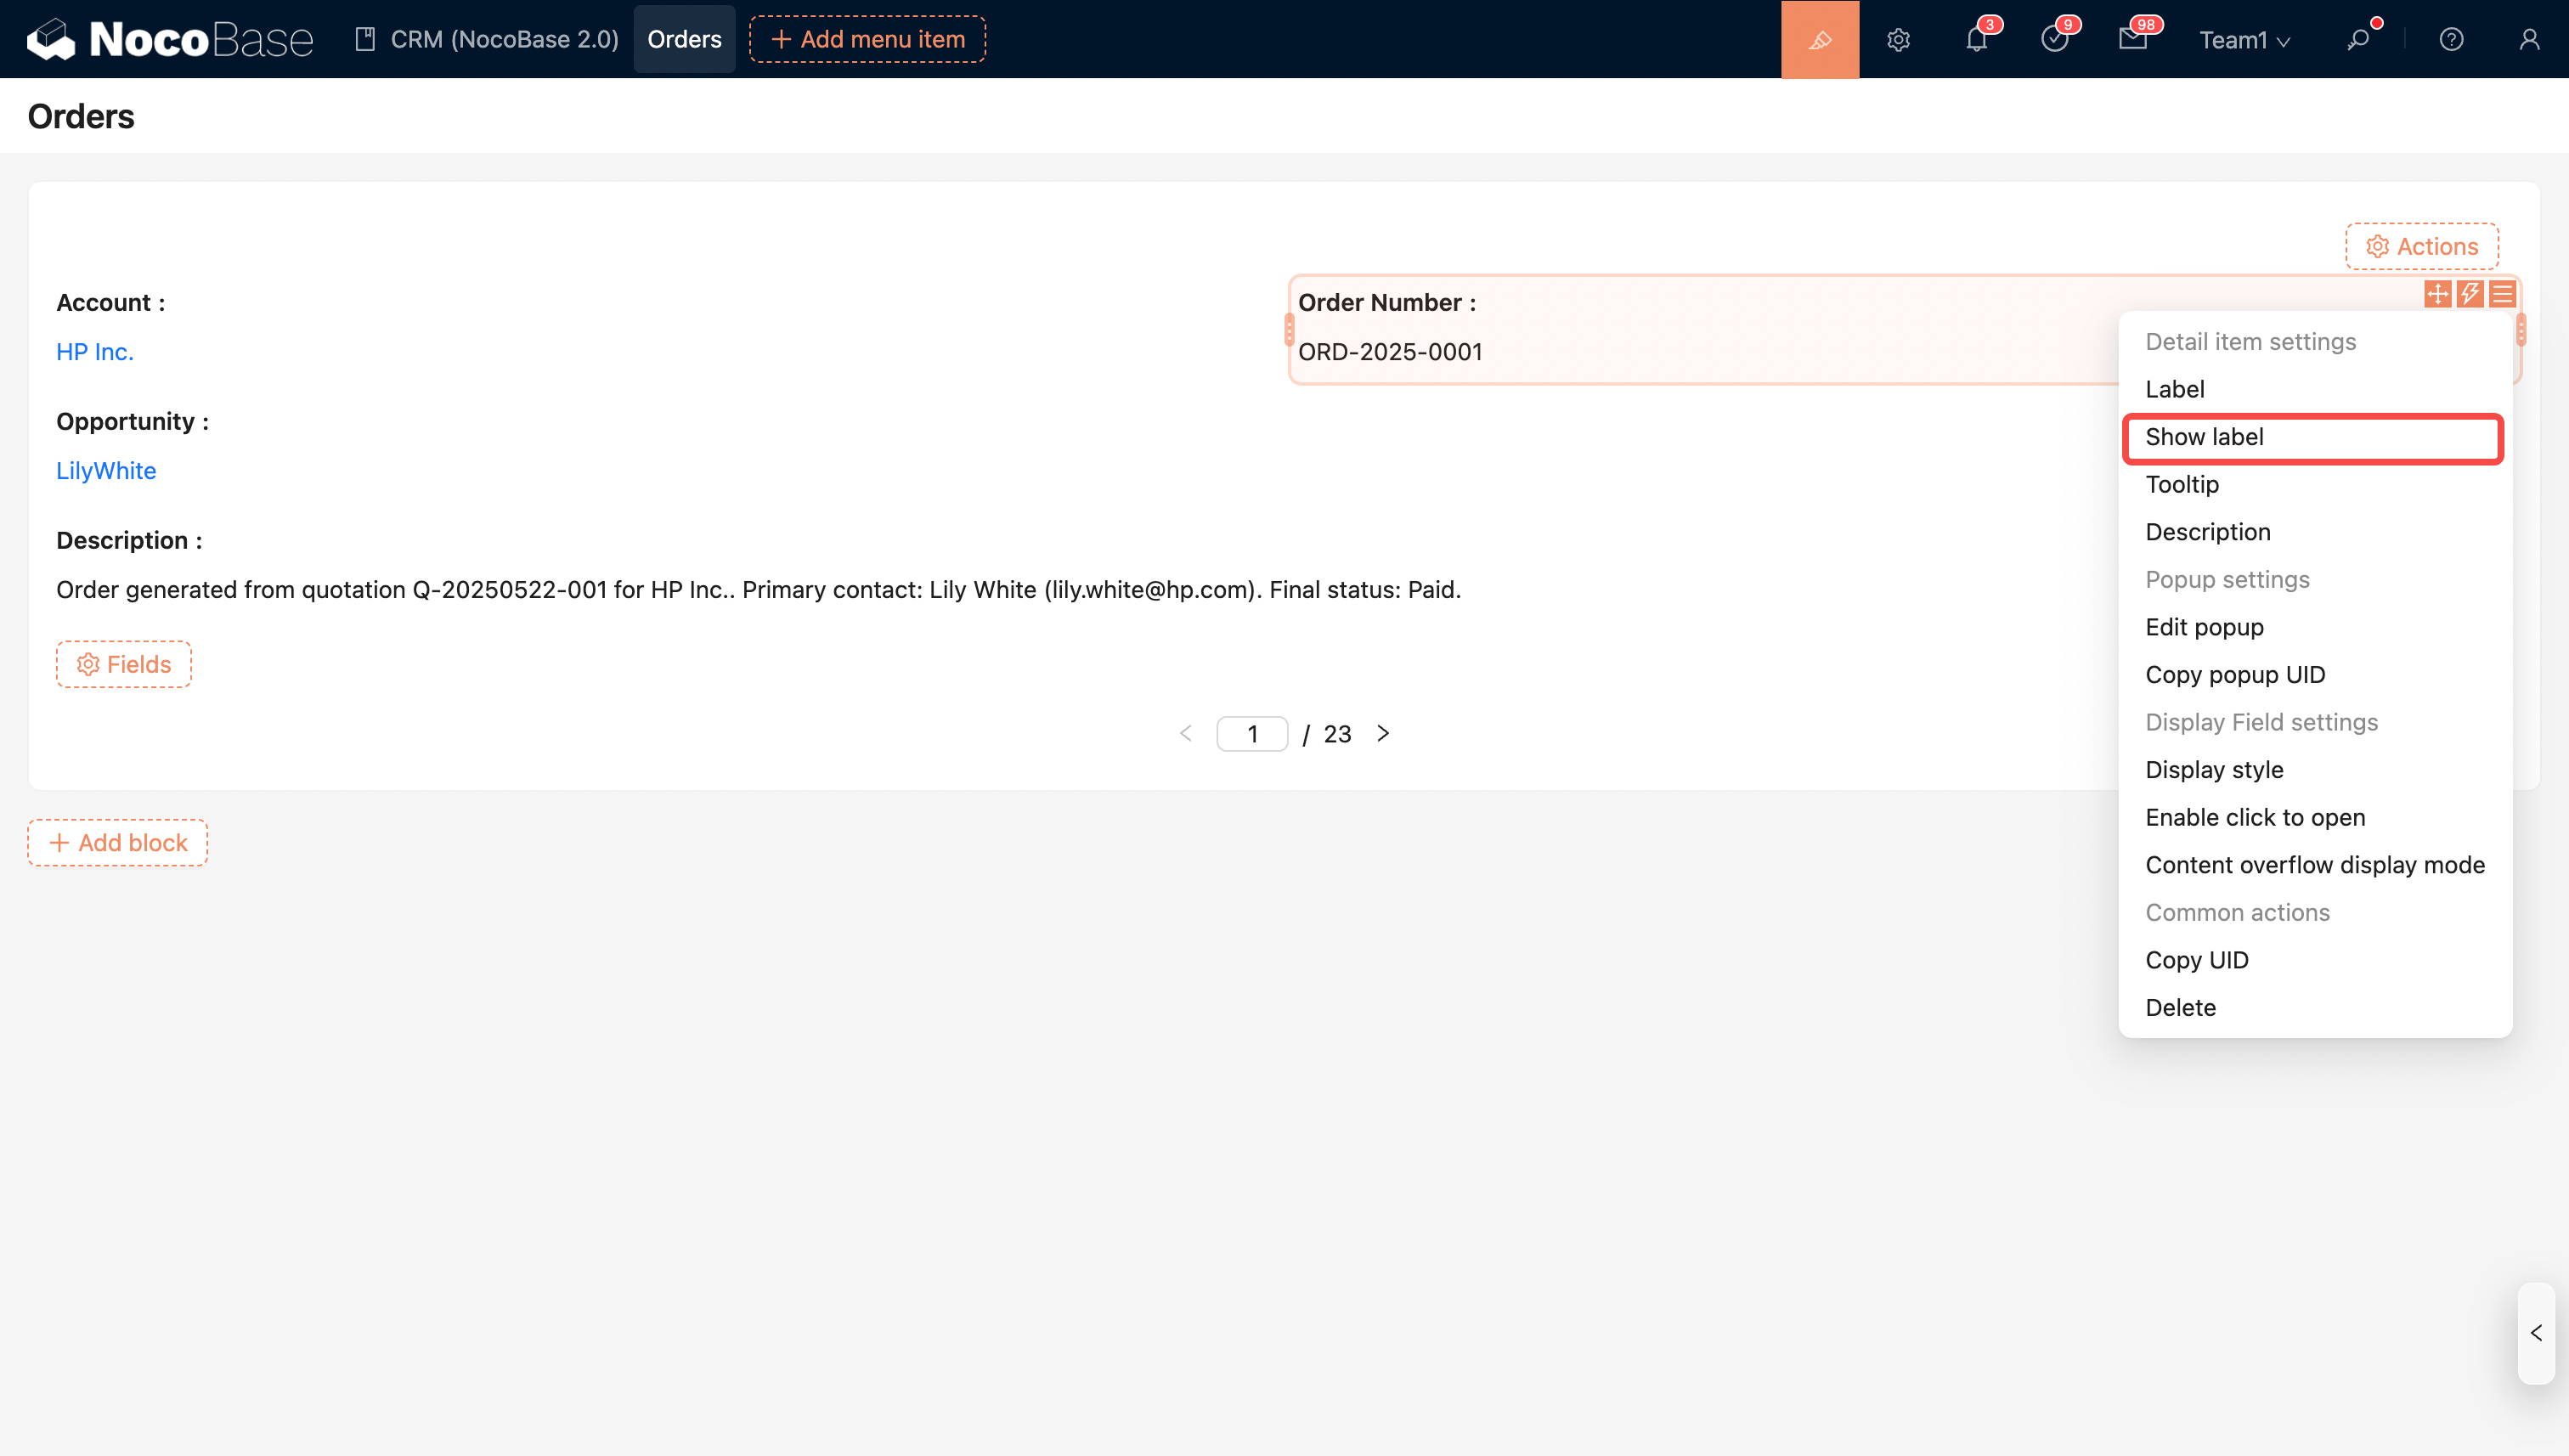Open the tasks checkmark icon with badge
This screenshot has height=1456, width=2569.
tap(2054, 39)
